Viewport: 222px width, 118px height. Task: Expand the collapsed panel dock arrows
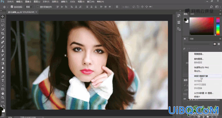tap(180, 11)
